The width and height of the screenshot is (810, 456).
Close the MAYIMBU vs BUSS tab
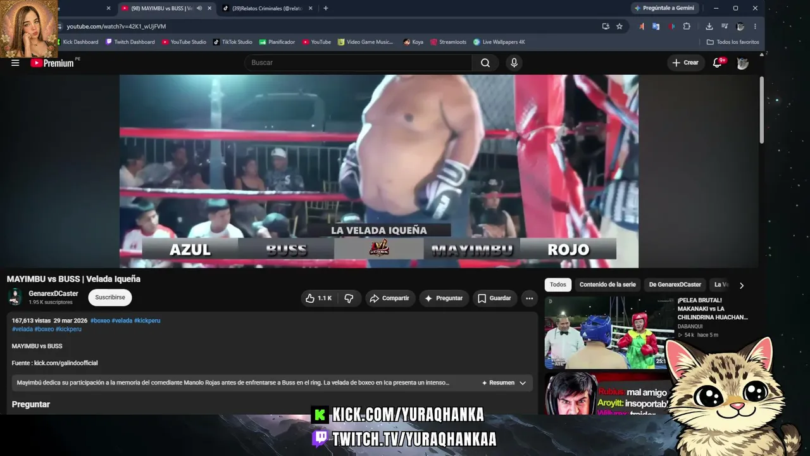[x=209, y=8]
